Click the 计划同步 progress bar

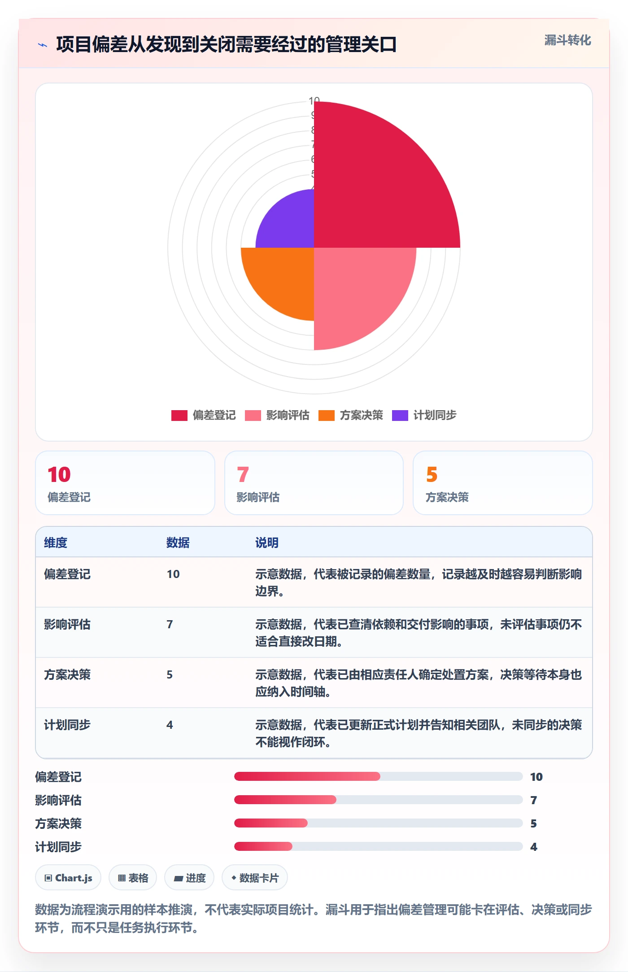point(378,846)
